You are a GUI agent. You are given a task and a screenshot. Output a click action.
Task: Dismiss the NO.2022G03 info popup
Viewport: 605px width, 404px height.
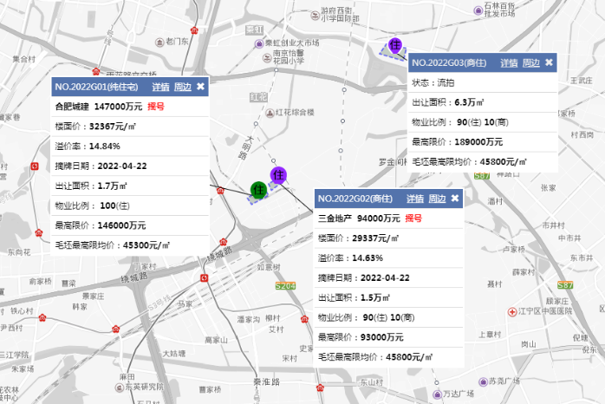[x=549, y=63]
